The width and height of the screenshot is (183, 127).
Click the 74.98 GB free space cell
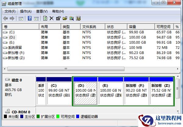[164, 58]
